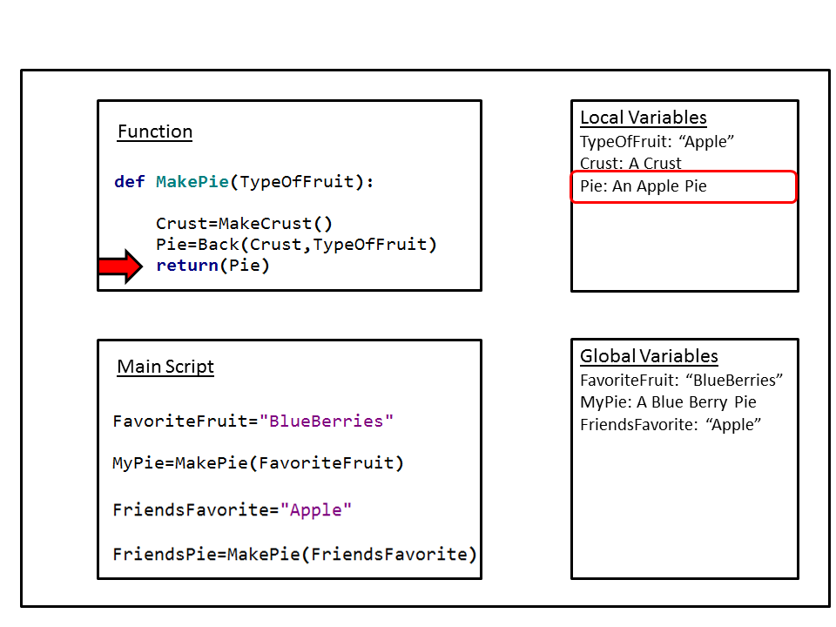Select the return(Pie) statement
Viewport: 836px width, 627px height.
(213, 266)
